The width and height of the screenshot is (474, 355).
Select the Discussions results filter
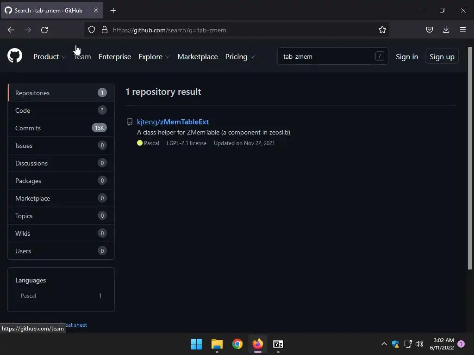[x=61, y=163]
